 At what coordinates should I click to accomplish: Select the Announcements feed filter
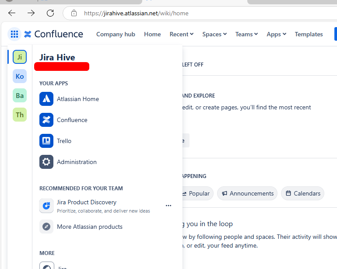tap(247, 193)
